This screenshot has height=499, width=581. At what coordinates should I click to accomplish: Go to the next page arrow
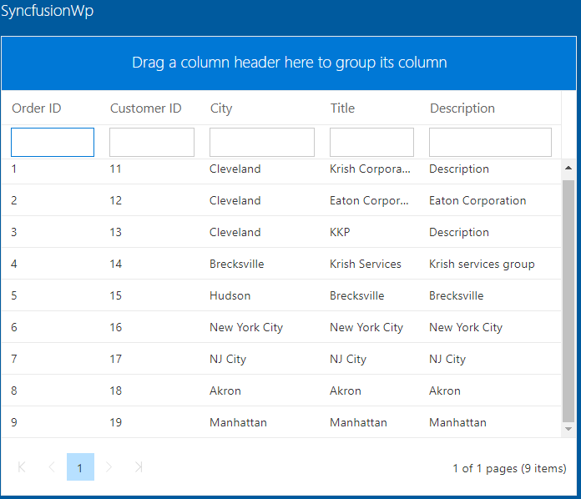(109, 467)
